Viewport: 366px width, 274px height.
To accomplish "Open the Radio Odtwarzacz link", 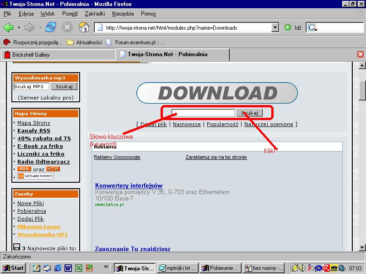I will click(x=43, y=162).
